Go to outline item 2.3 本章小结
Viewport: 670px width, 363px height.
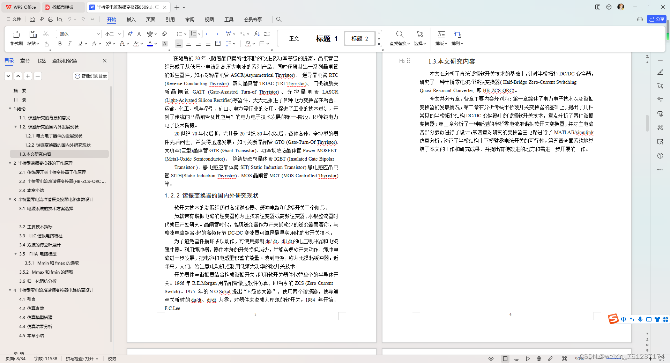click(31, 190)
